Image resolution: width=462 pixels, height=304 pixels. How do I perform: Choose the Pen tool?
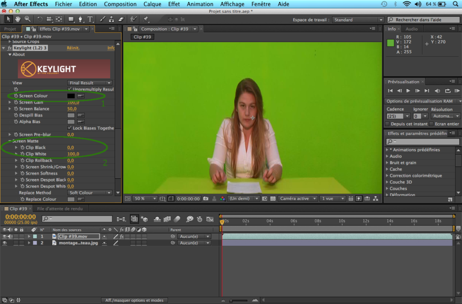[80, 20]
